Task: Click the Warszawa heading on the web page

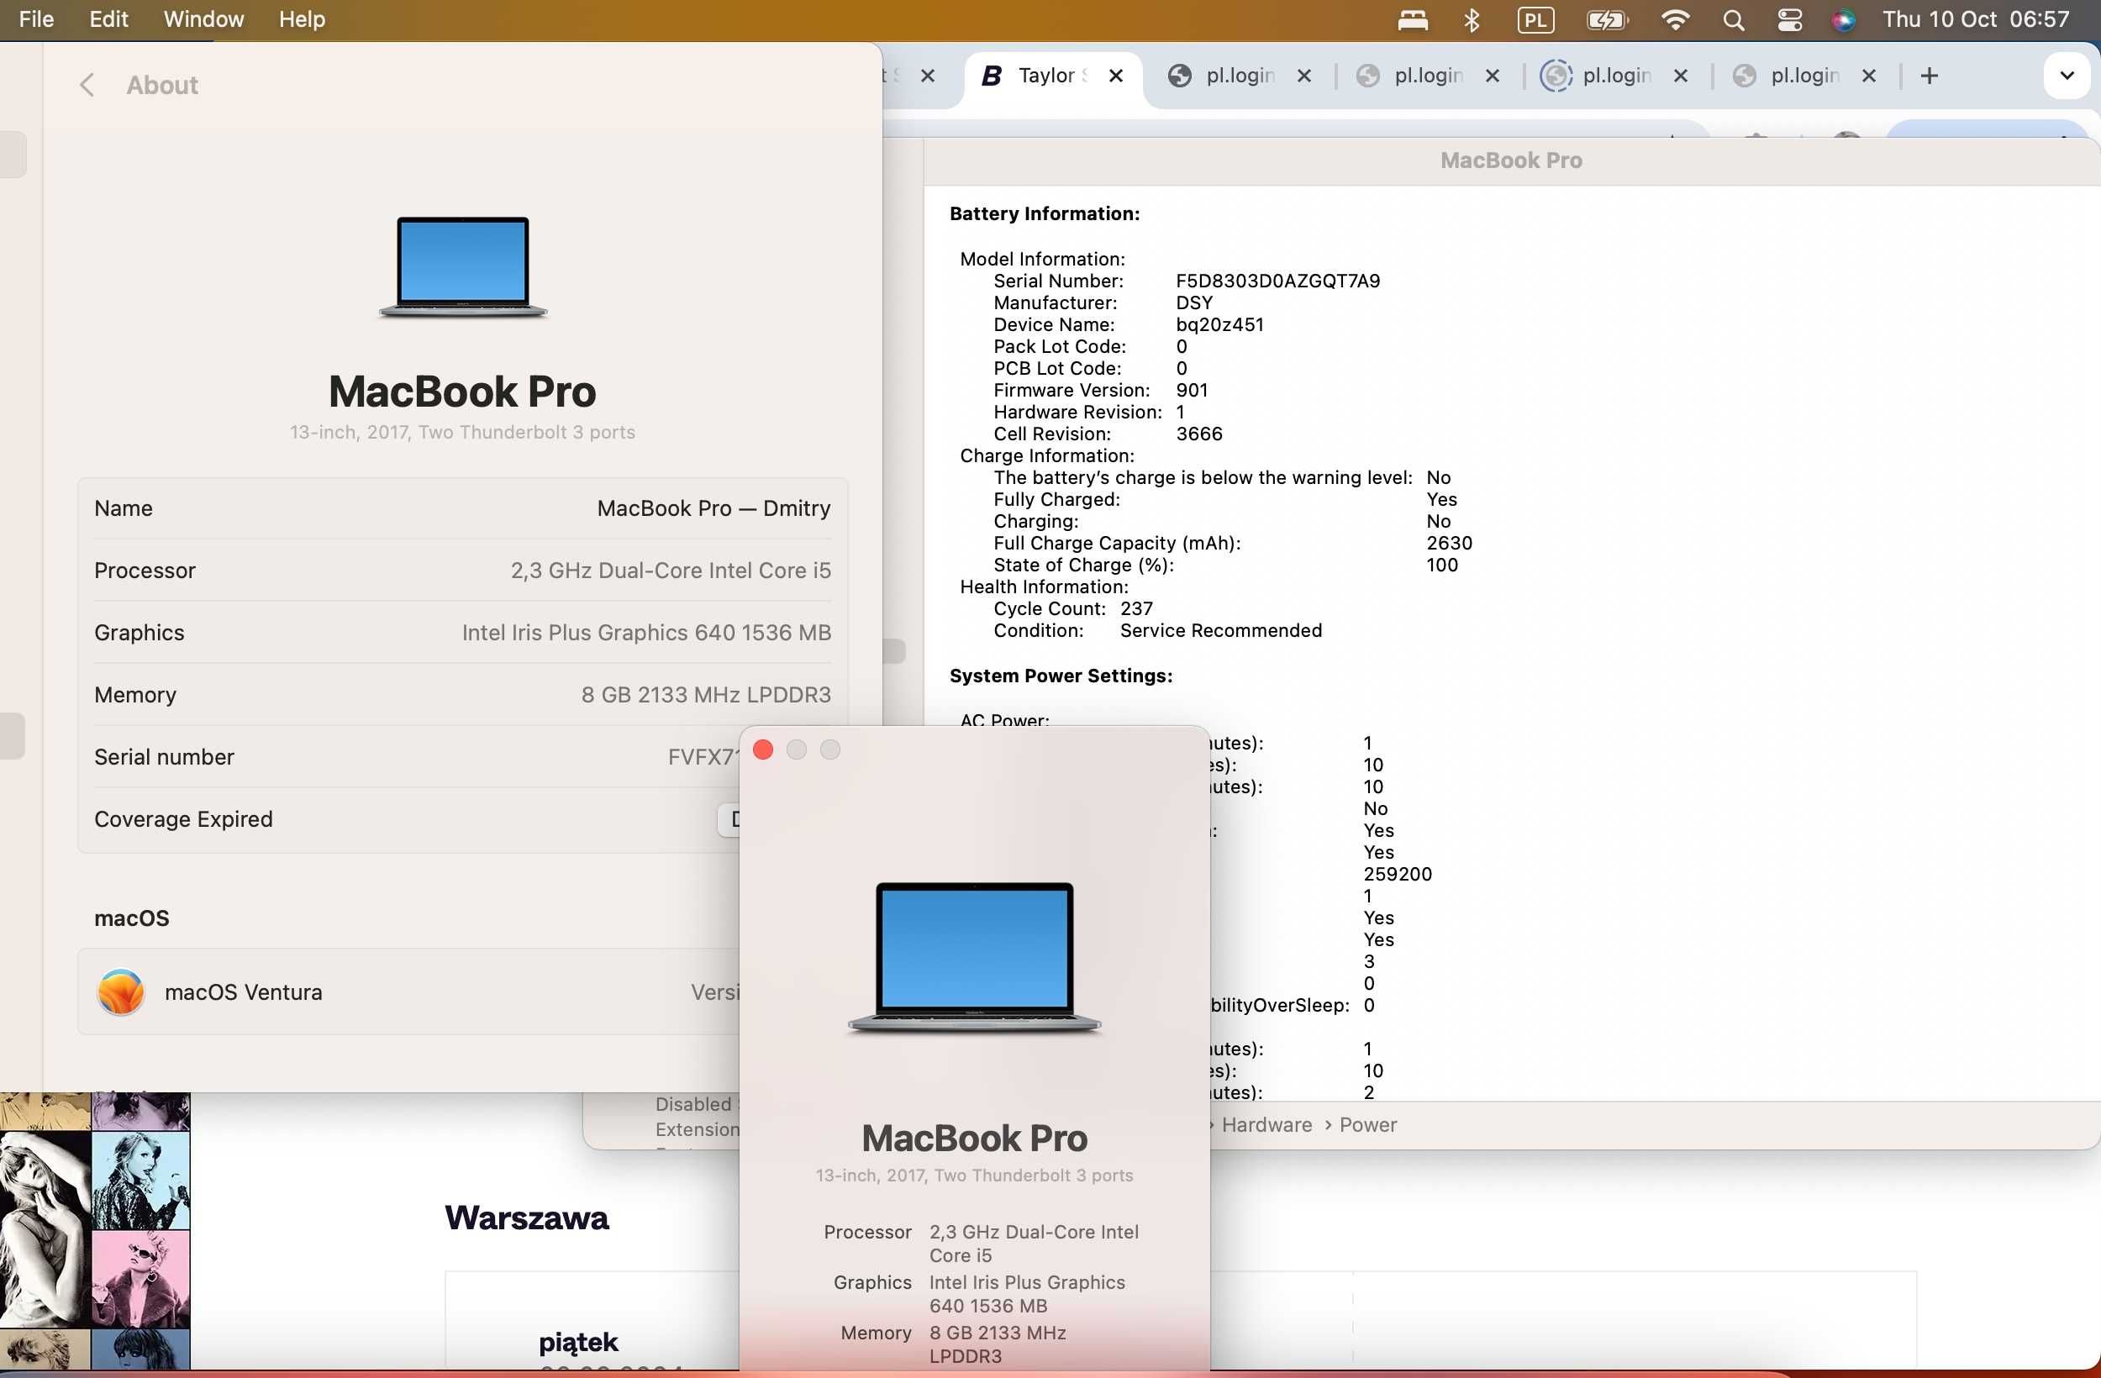Action: pos(527,1218)
